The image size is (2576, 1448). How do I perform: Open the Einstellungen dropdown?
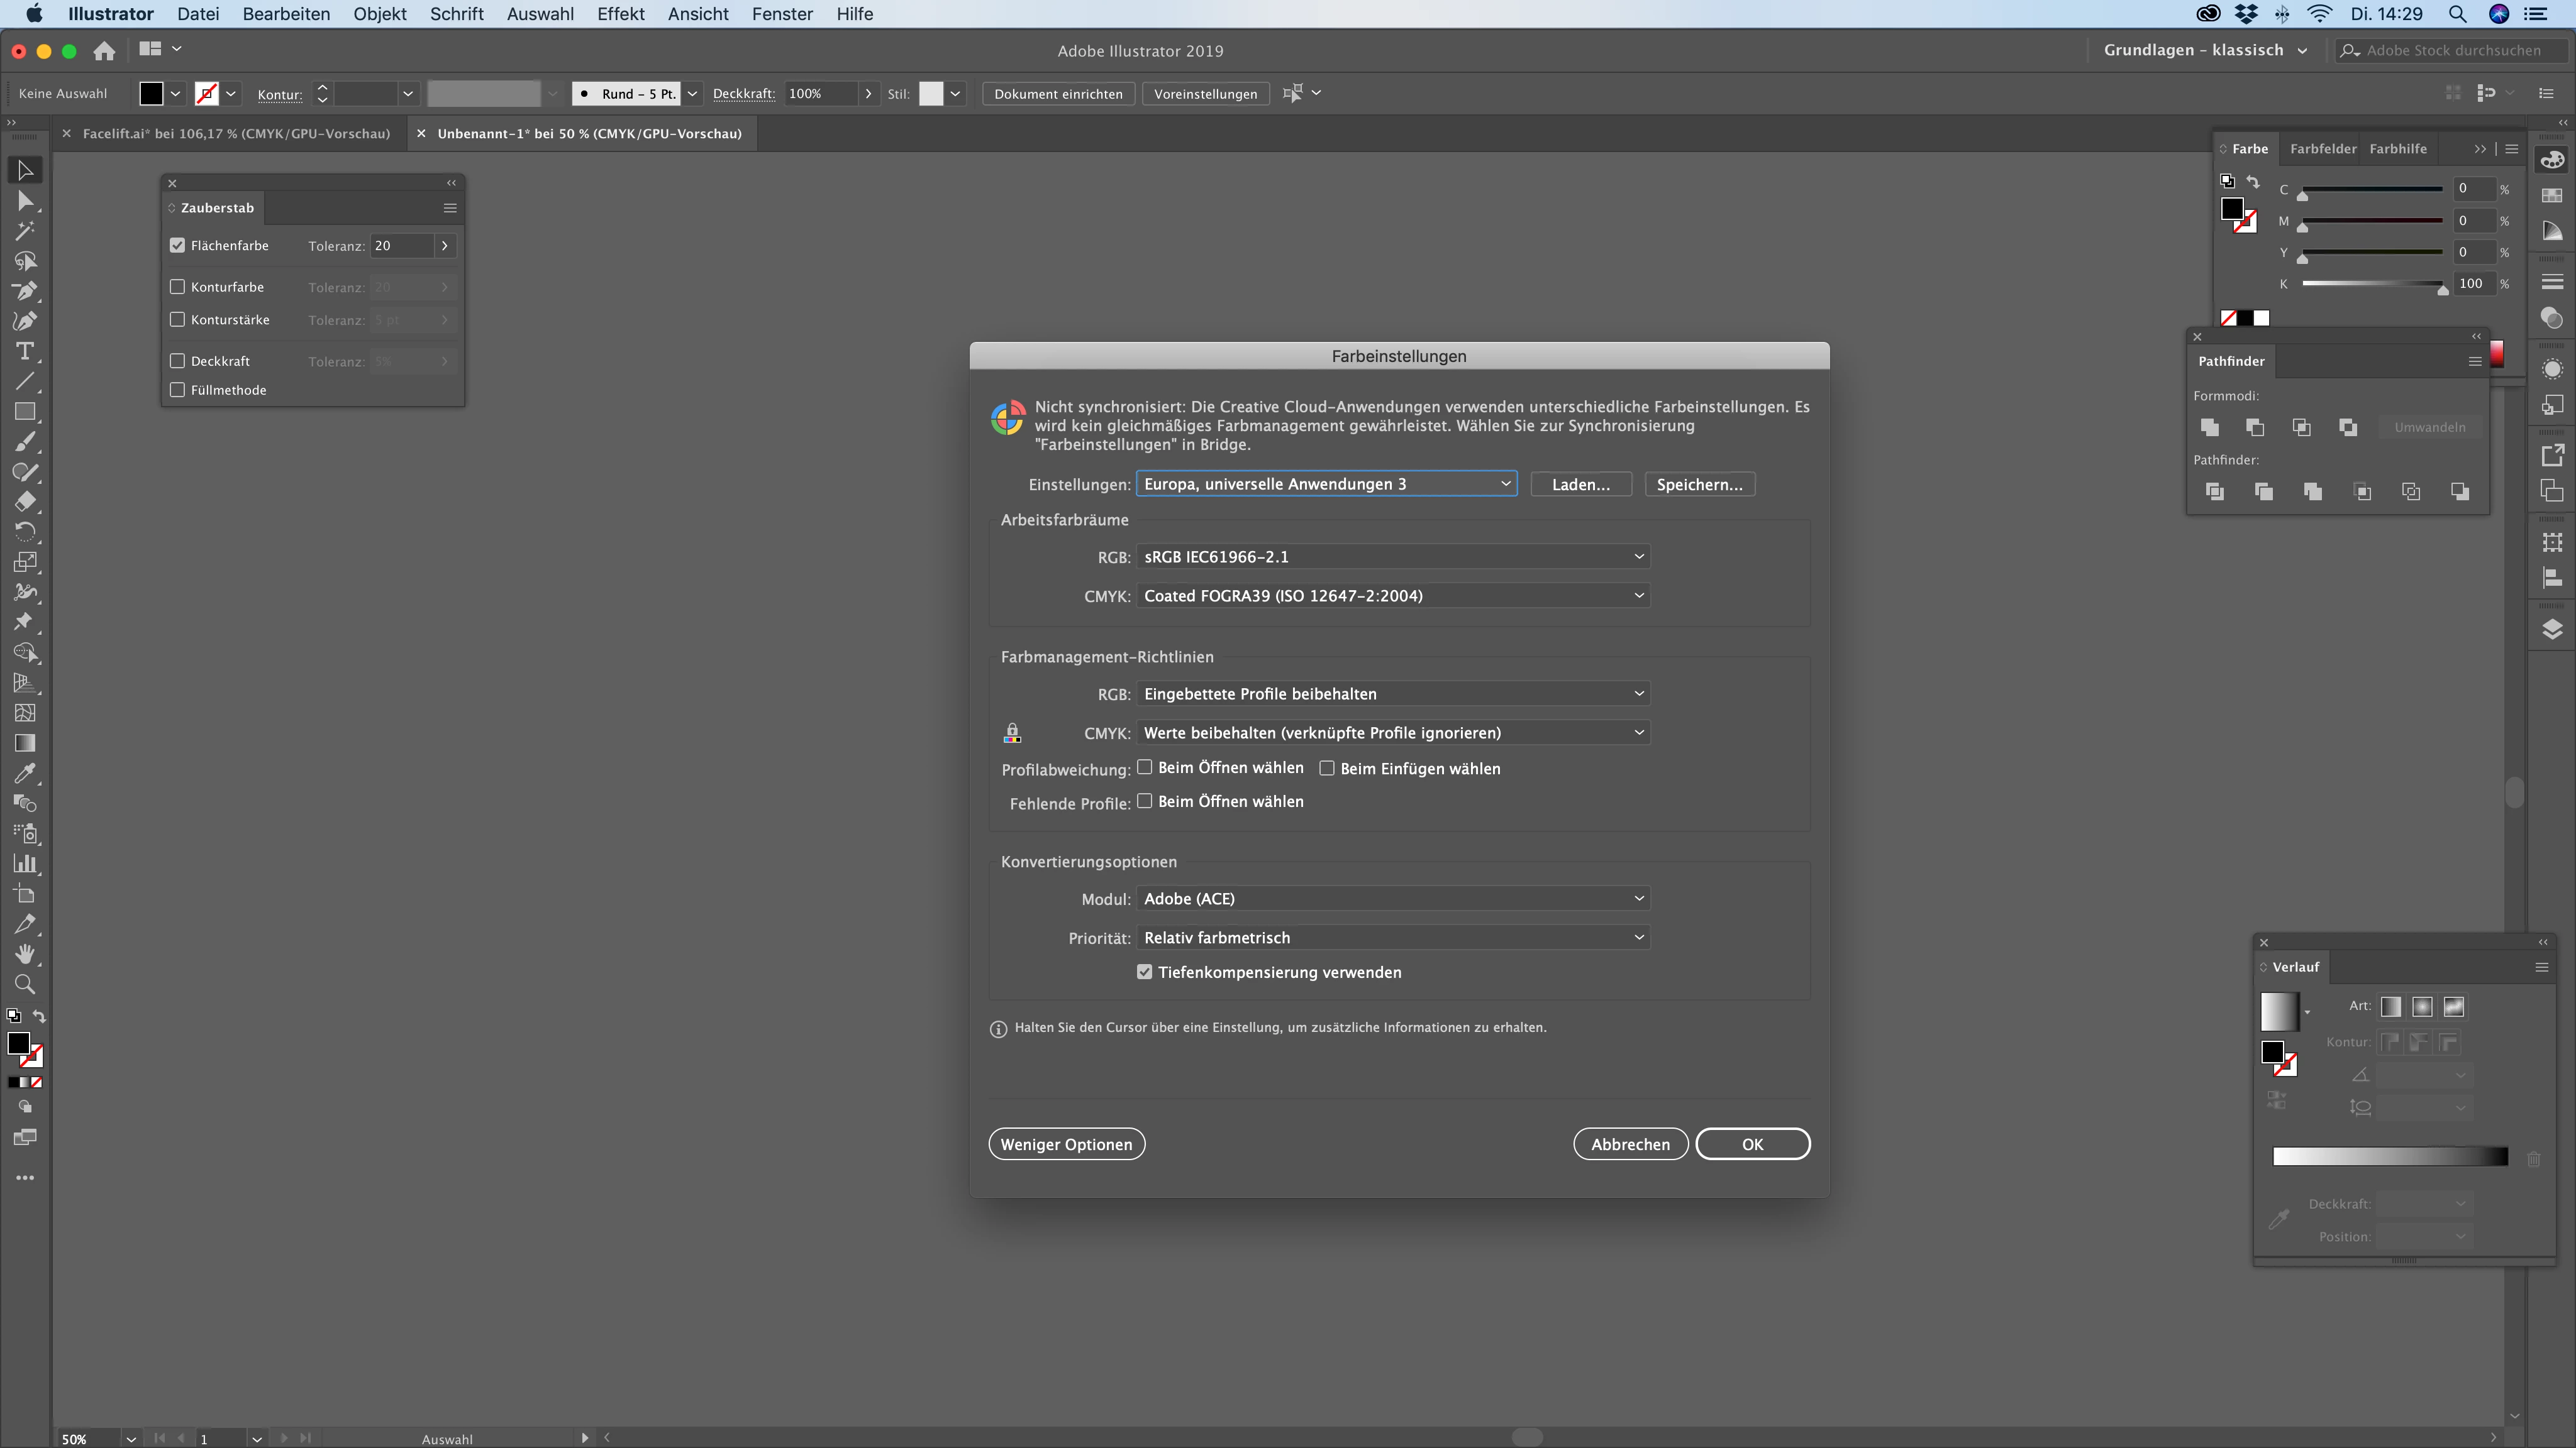[1326, 485]
